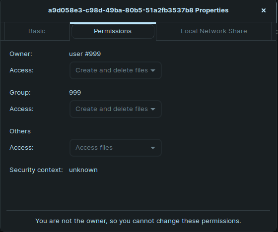Viewport: 278px width, 232px height.
Task: Expand the Others 'Access files' dropdown
Action: [115, 148]
